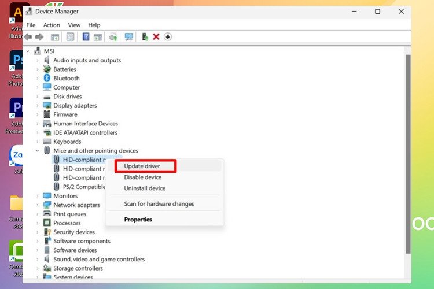Click the Human Interface Devices icon
Viewport: 434px width, 289px height.
pyautogui.click(x=47, y=123)
